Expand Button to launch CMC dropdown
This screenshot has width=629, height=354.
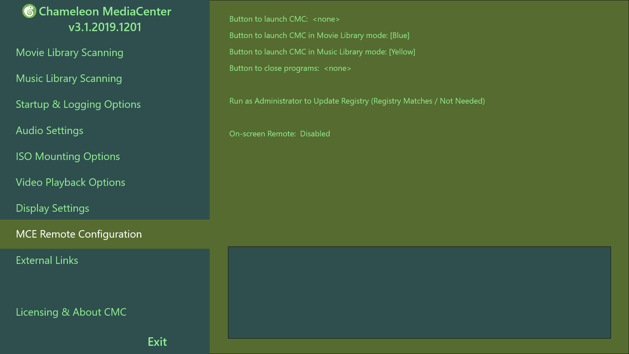pyautogui.click(x=326, y=19)
